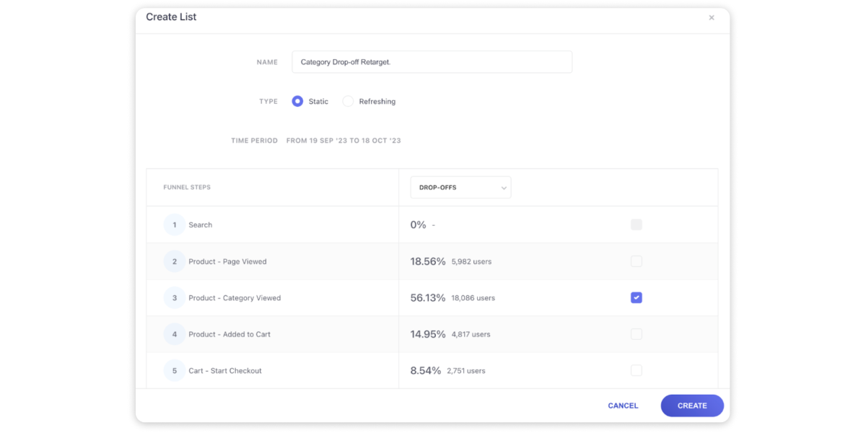Uncheck the Product - Category Viewed checkbox
This screenshot has height=433, width=866.
(636, 297)
